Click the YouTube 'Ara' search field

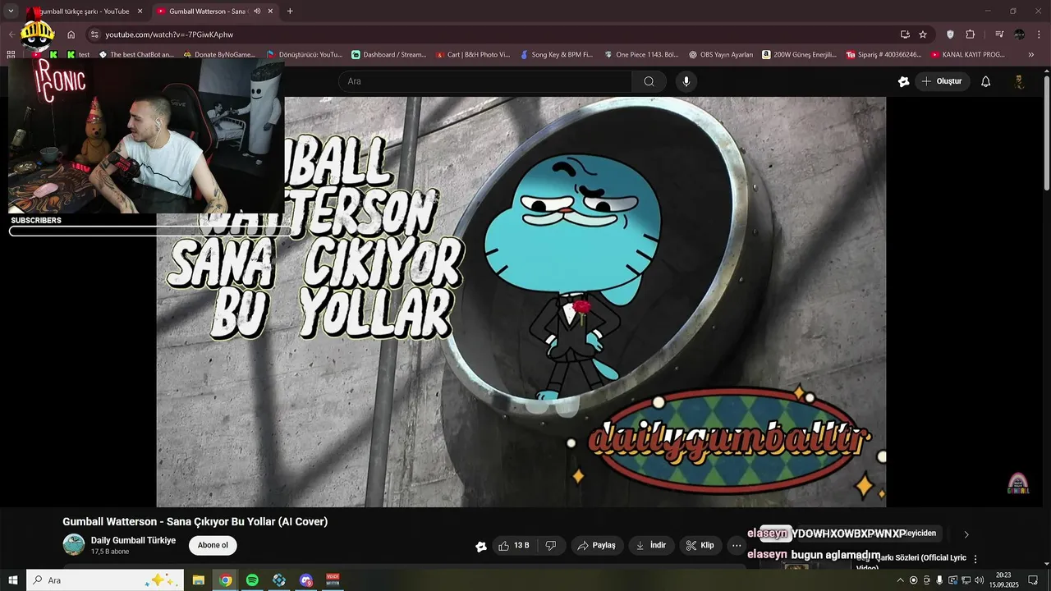(x=484, y=81)
